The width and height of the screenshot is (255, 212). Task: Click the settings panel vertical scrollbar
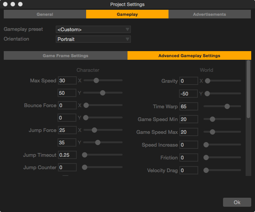pyautogui.click(x=248, y=90)
